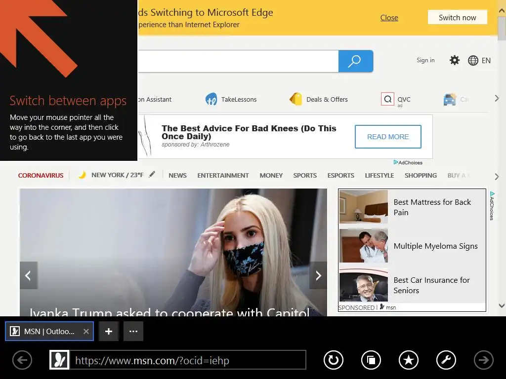Image resolution: width=506 pixels, height=379 pixels.
Task: Expand more categories with the nav right chevron
Action: pyautogui.click(x=497, y=176)
